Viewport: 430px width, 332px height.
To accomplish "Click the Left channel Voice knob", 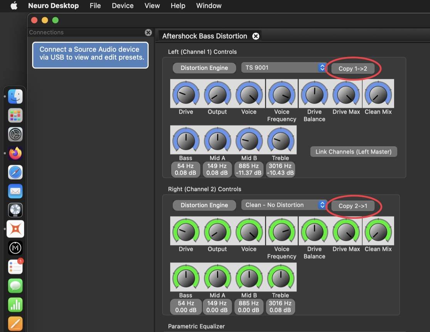I will [x=249, y=94].
